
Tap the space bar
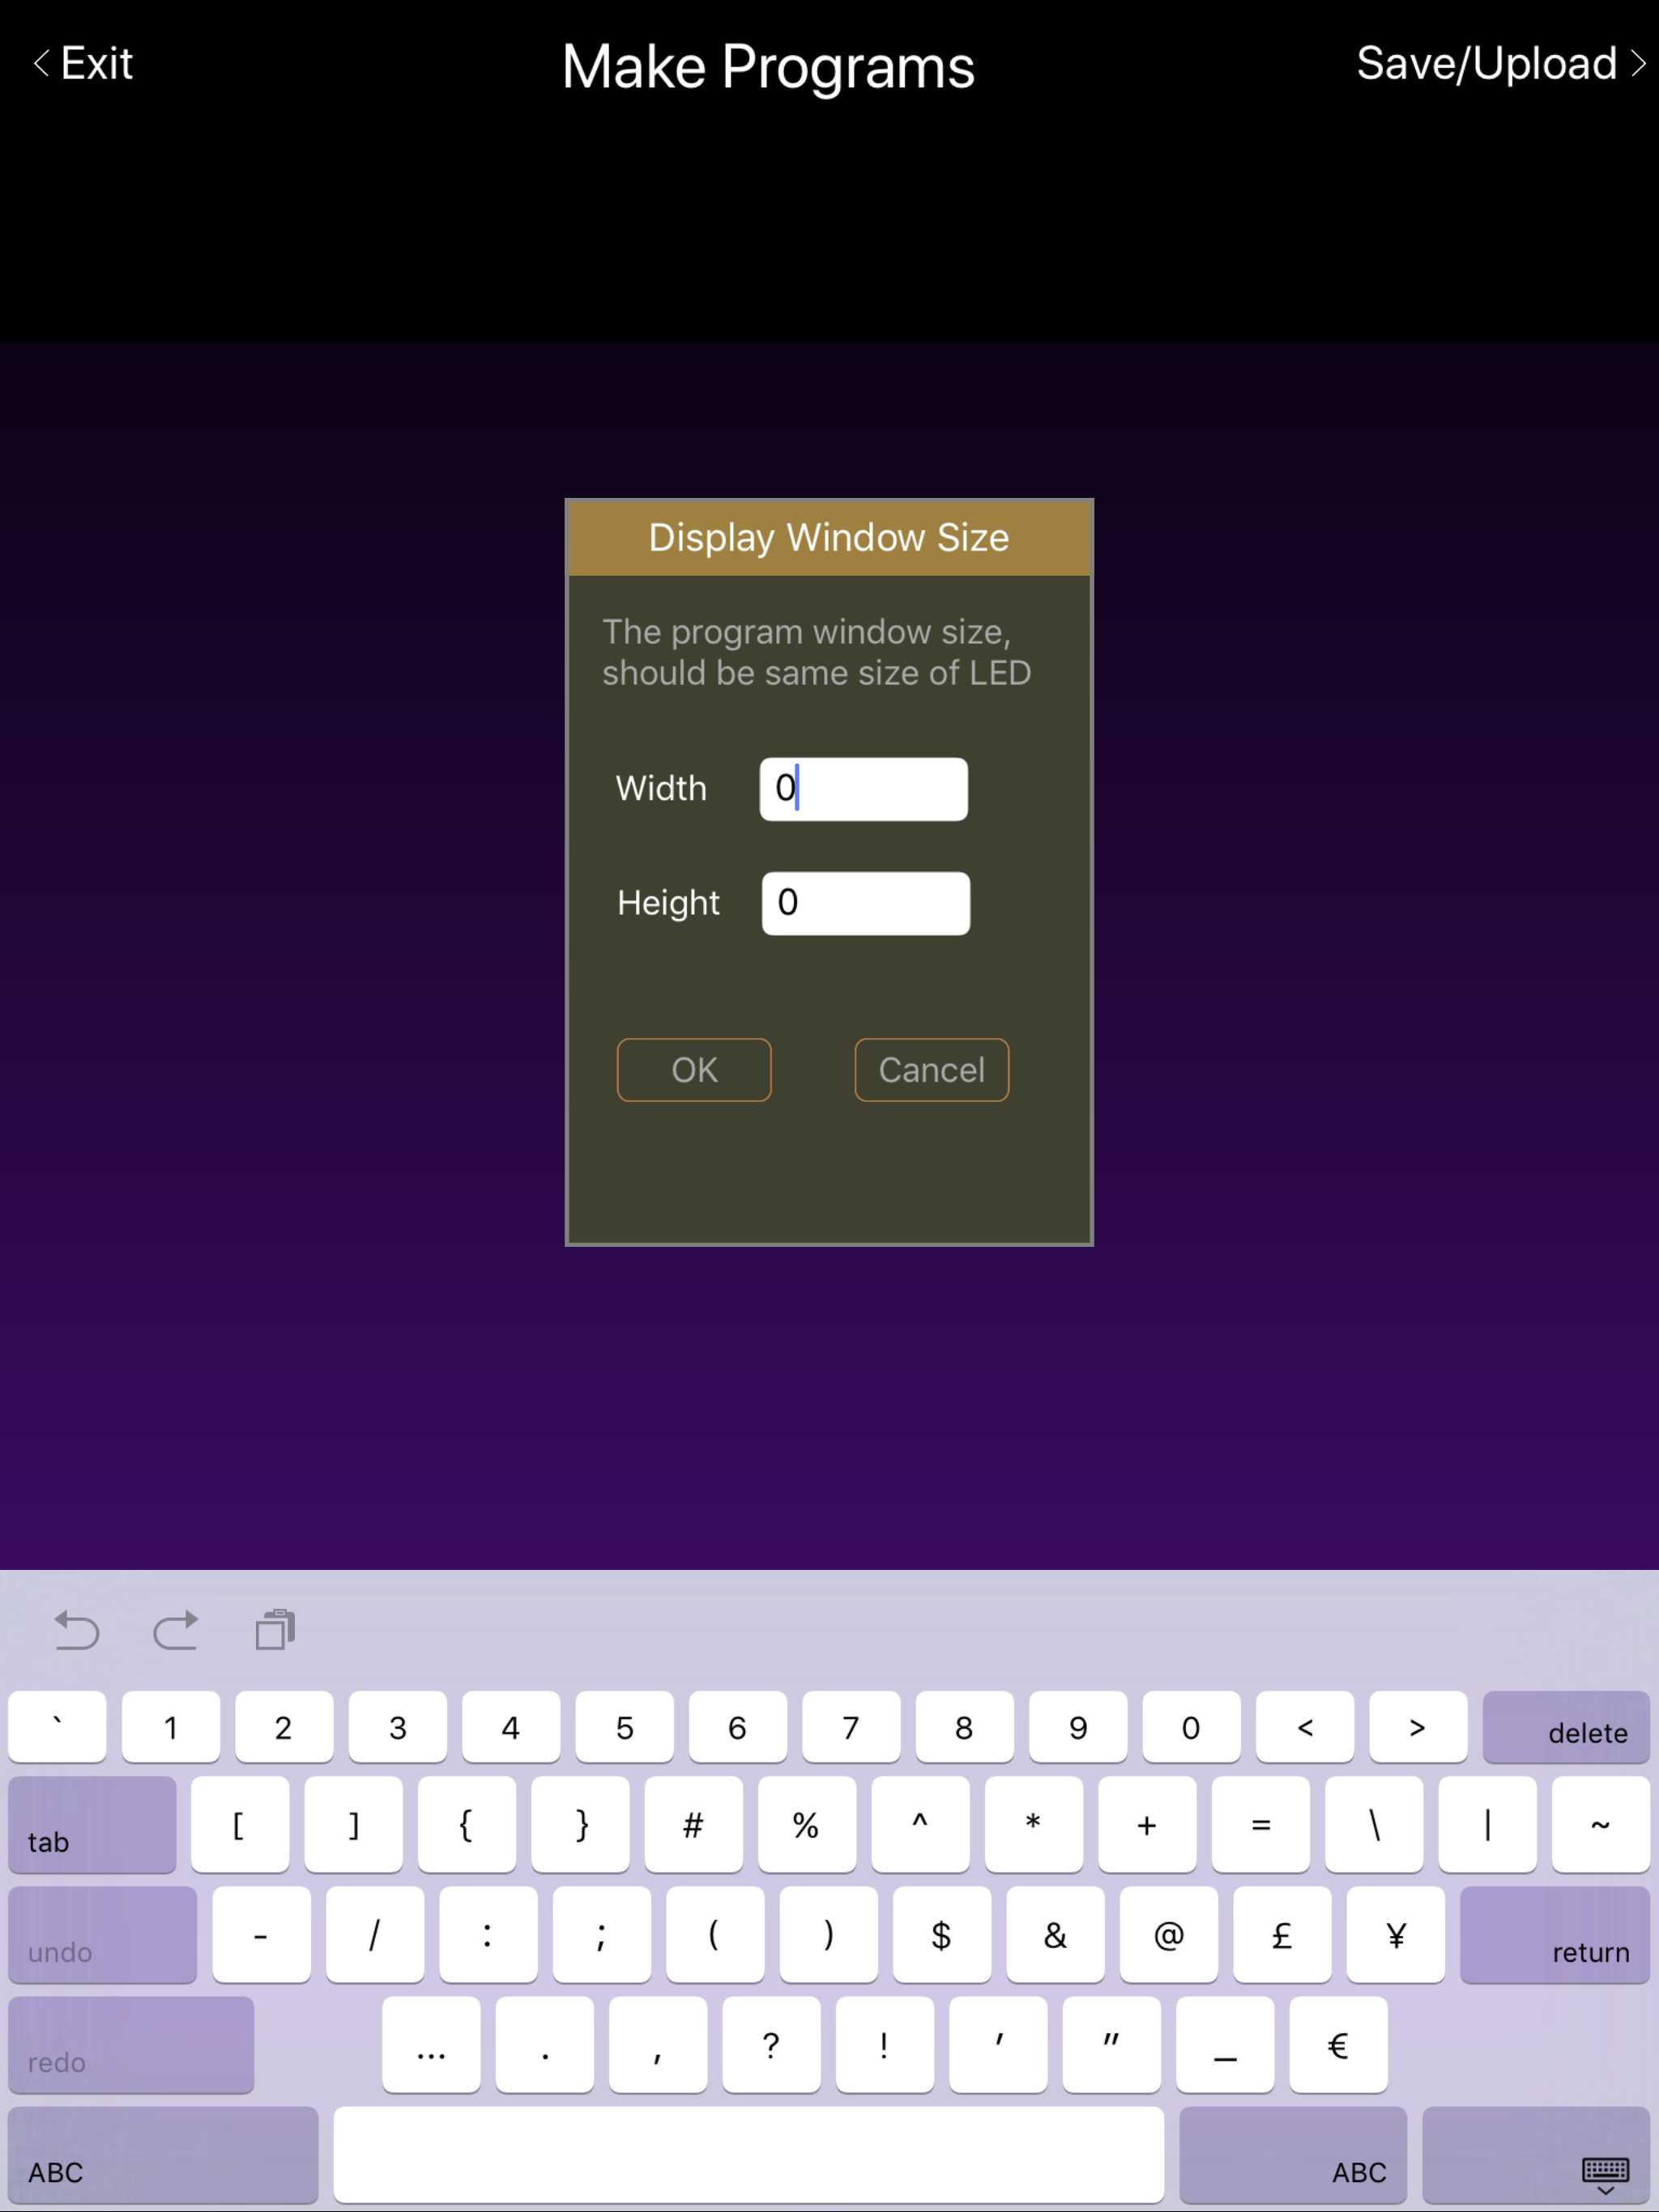click(x=748, y=2154)
